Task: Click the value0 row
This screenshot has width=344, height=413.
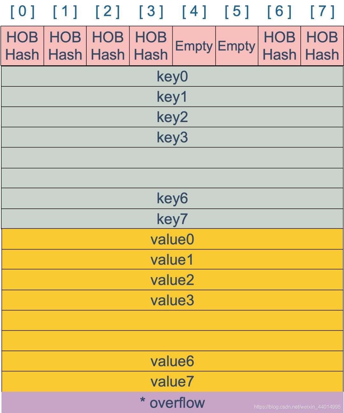Action: pos(172,239)
